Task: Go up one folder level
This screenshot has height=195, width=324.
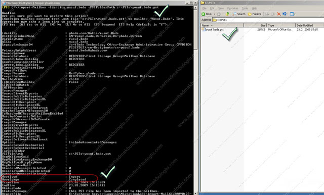Action: (227, 14)
